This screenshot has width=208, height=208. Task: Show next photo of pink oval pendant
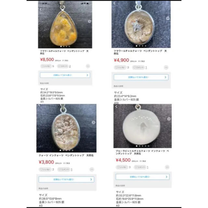94,122
